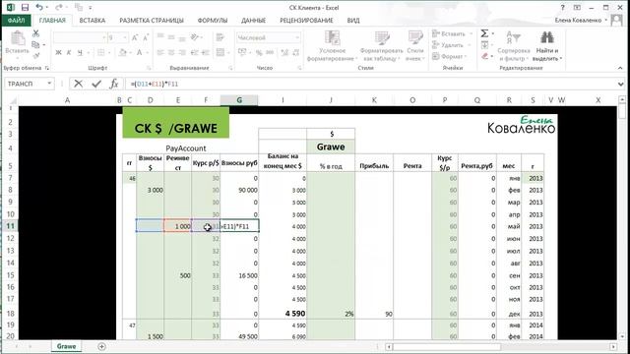The width and height of the screenshot is (630, 354).
Task: Confirm formula entry with checkmark
Action: click(x=96, y=84)
